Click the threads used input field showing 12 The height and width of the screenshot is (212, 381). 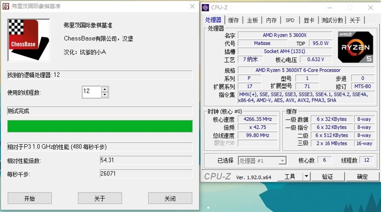click(91, 92)
